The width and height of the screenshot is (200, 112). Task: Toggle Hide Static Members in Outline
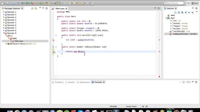click(x=186, y=12)
